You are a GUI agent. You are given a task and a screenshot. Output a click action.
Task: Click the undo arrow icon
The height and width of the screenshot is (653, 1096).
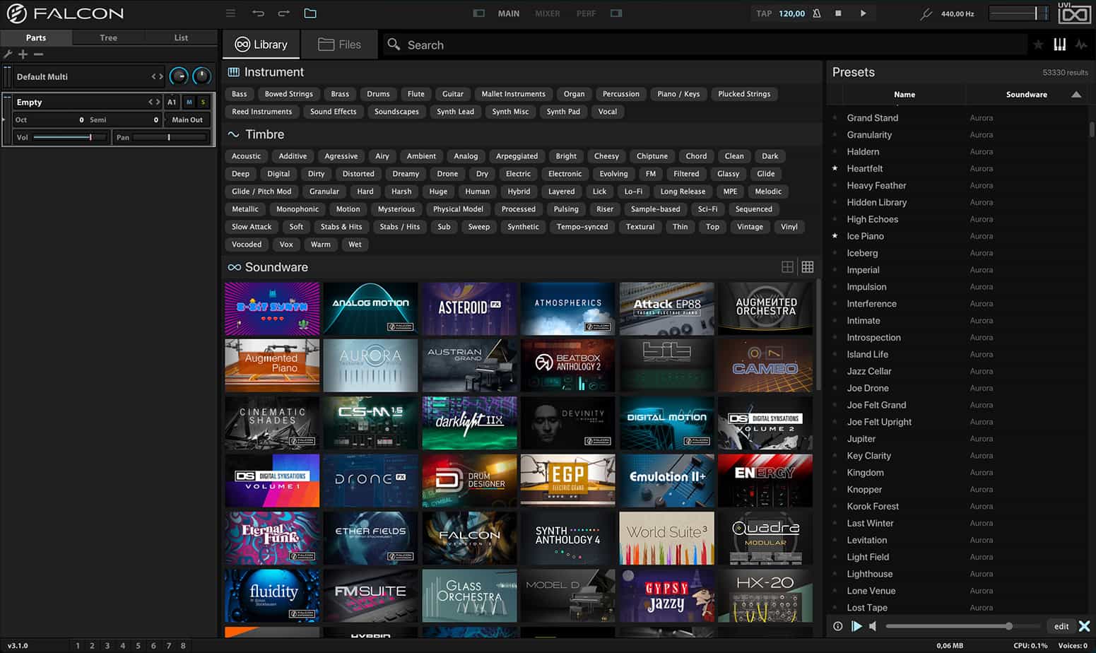(x=258, y=13)
